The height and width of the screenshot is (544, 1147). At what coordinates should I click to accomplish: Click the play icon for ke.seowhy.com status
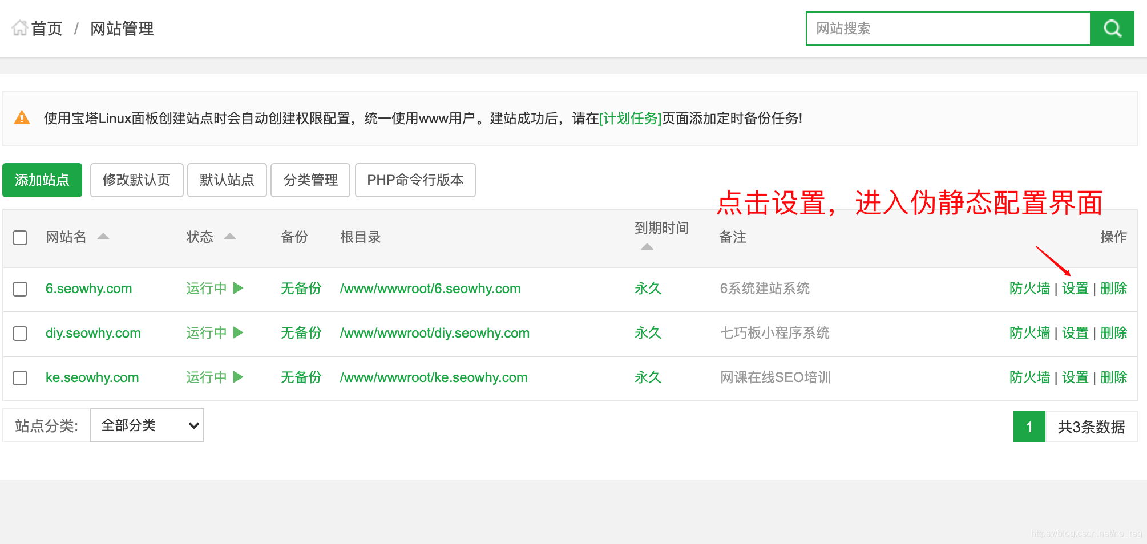point(239,377)
